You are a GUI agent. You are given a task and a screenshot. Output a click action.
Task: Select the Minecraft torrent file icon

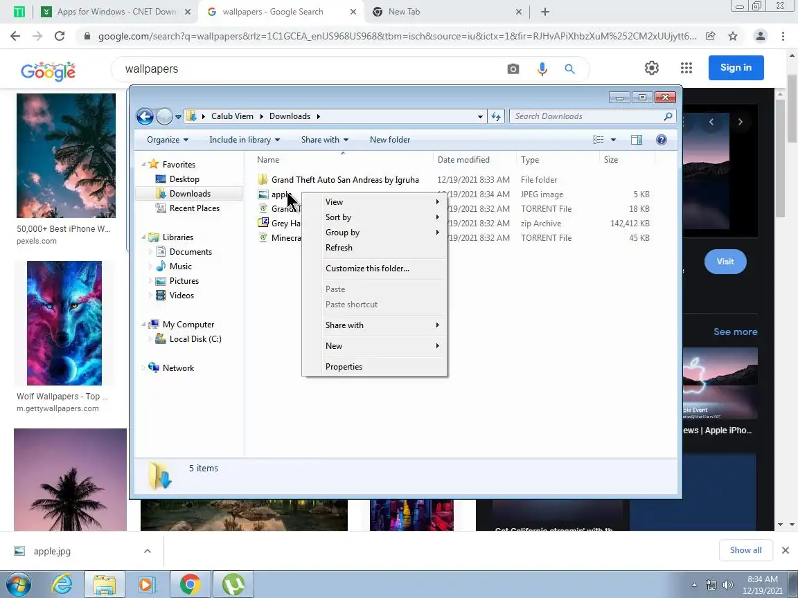click(x=263, y=237)
